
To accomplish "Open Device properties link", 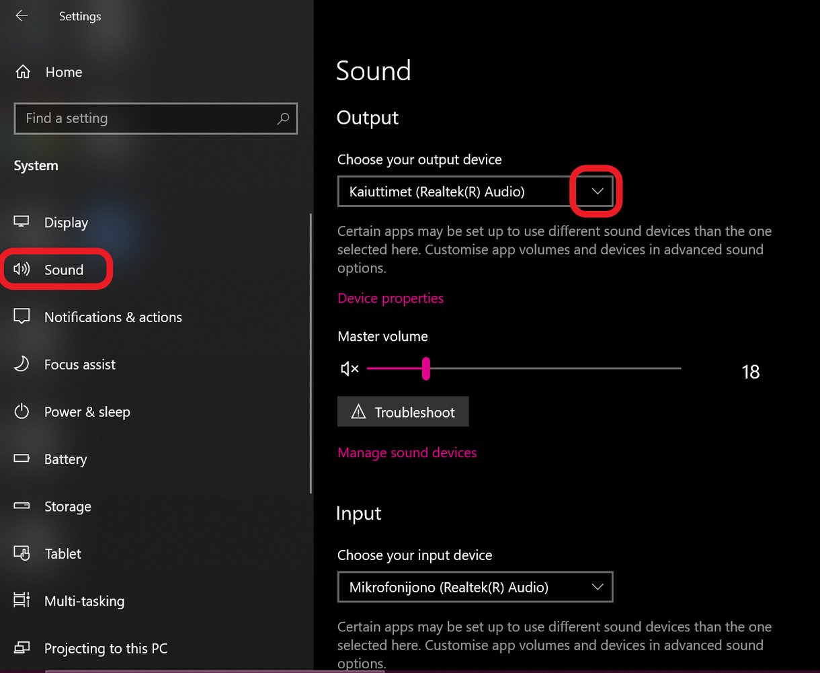I will [390, 298].
